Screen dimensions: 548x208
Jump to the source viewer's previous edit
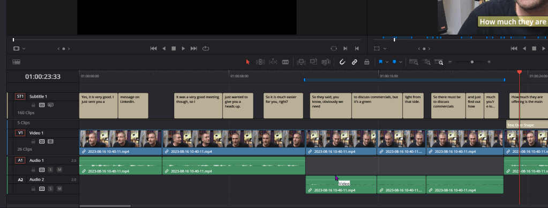pyautogui.click(x=357, y=49)
